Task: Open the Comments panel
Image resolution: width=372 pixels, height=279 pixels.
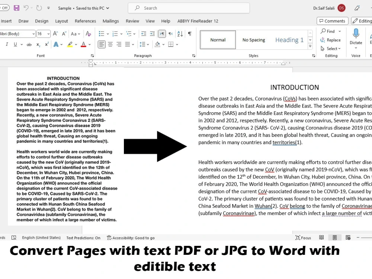Action: tap(332, 21)
